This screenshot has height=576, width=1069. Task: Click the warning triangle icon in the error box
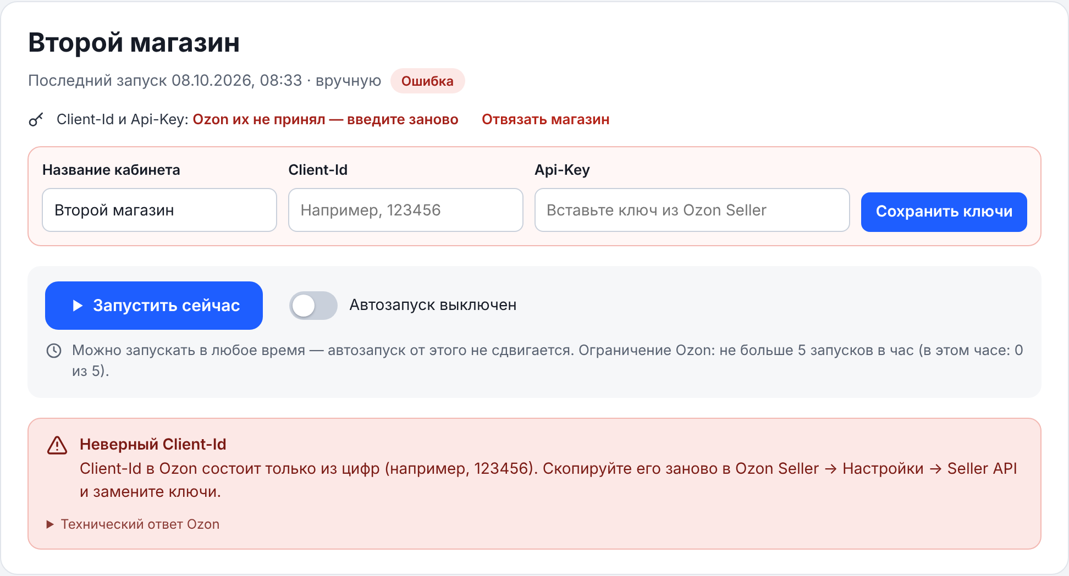pyautogui.click(x=57, y=445)
